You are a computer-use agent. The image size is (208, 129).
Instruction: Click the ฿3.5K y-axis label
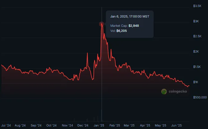[x=197, y=6]
